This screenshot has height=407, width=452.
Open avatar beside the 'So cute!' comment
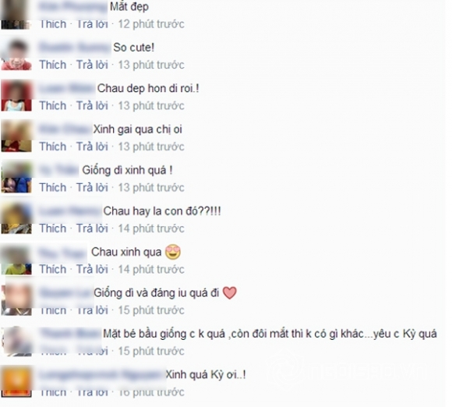click(16, 55)
